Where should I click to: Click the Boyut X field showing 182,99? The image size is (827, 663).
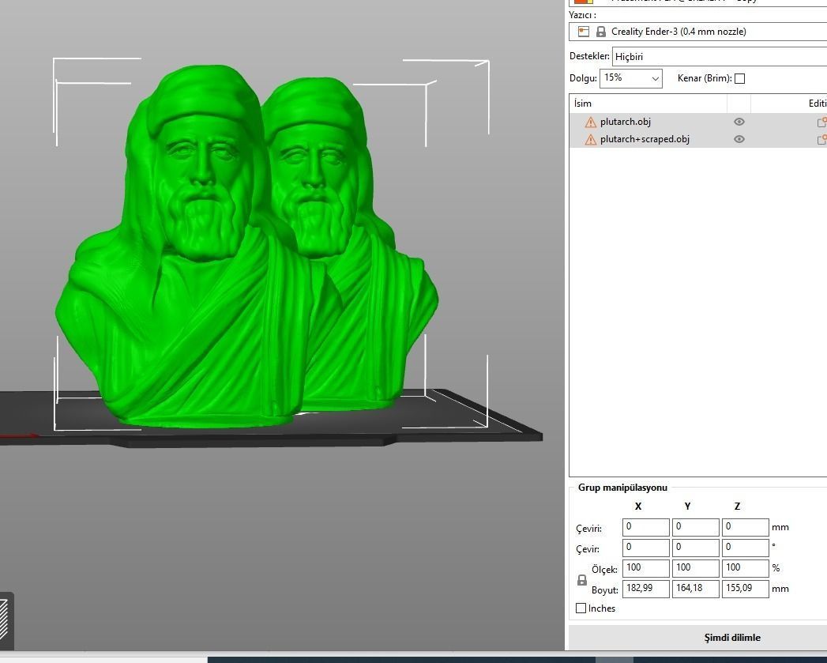pyautogui.click(x=645, y=589)
